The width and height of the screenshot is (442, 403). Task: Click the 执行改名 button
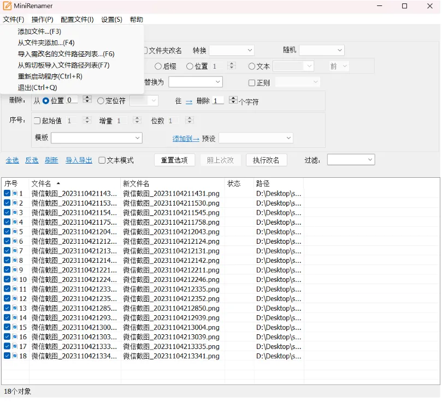tap(267, 160)
